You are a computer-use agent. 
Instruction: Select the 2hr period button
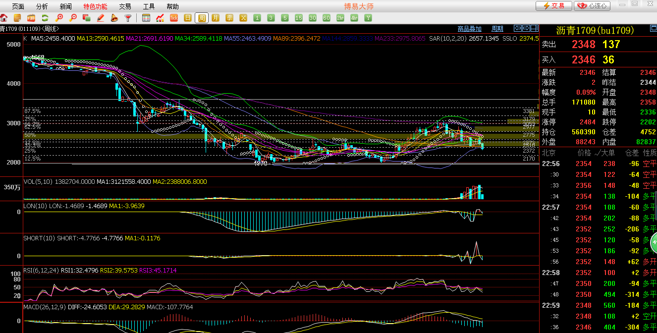[340, 18]
